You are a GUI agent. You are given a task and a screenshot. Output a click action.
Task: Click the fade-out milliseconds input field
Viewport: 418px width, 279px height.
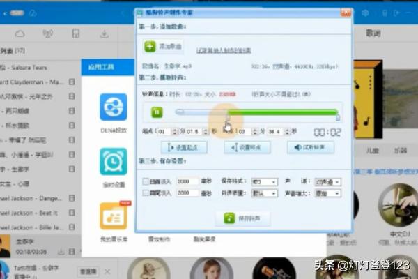point(187,193)
